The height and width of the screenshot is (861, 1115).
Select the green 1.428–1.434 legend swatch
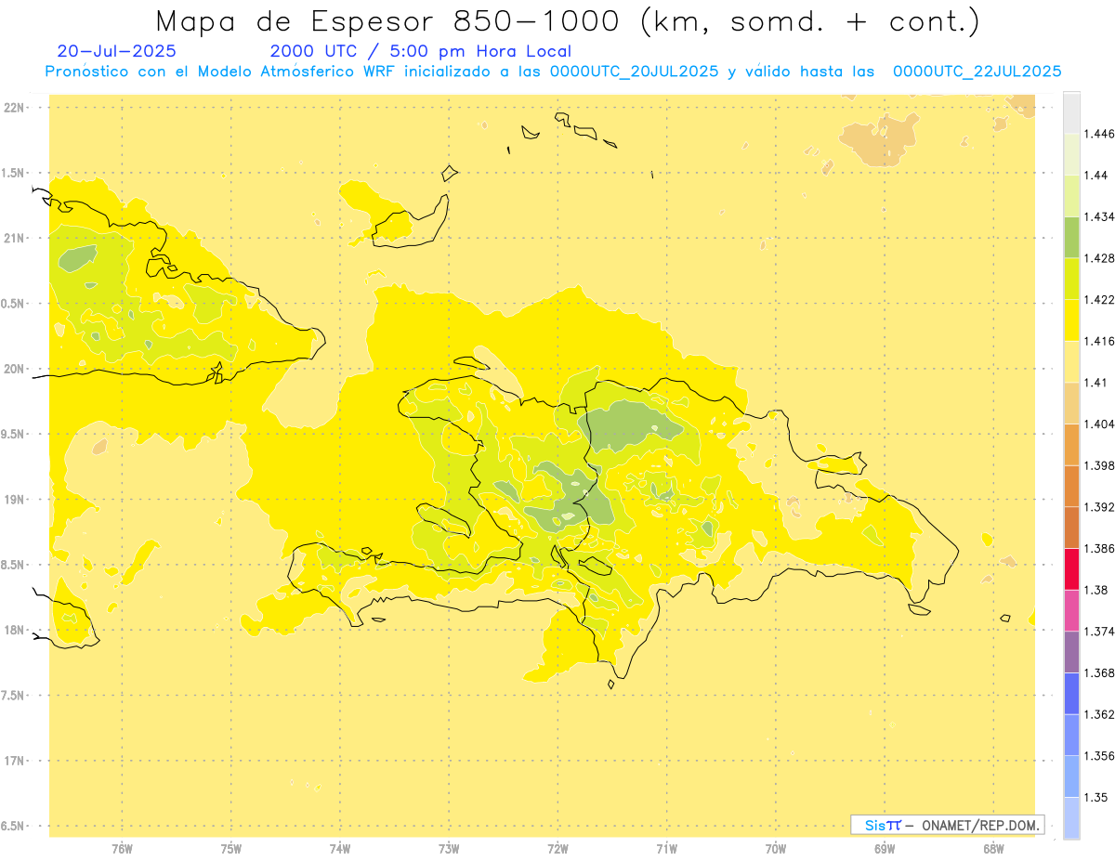(x=1071, y=237)
